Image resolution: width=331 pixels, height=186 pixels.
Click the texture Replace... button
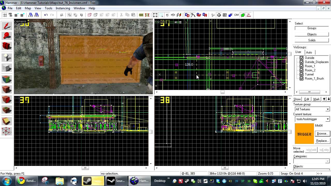[x=322, y=141]
